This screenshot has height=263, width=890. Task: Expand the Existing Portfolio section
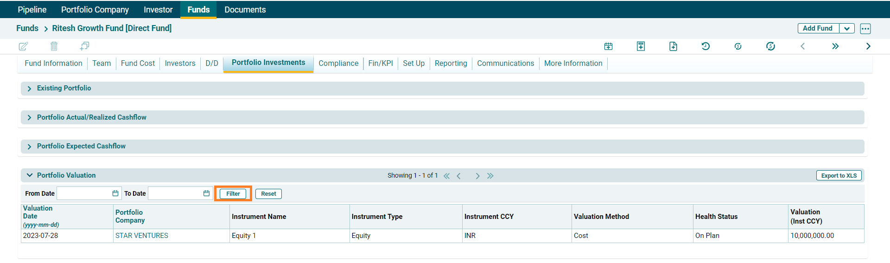click(x=29, y=89)
